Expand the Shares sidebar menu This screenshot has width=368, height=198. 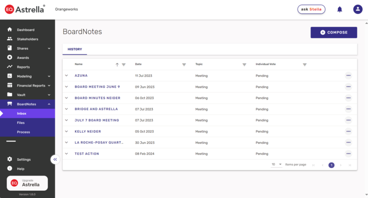coord(49,48)
